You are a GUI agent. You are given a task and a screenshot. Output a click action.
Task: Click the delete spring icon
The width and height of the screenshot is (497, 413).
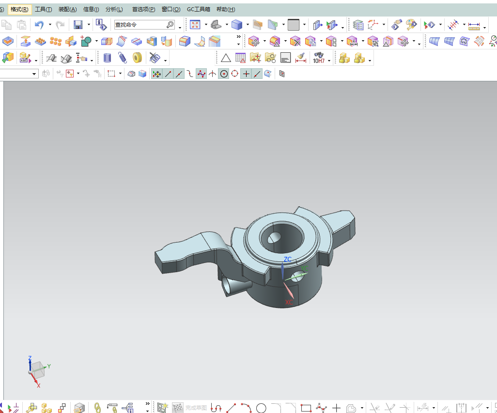point(155,58)
